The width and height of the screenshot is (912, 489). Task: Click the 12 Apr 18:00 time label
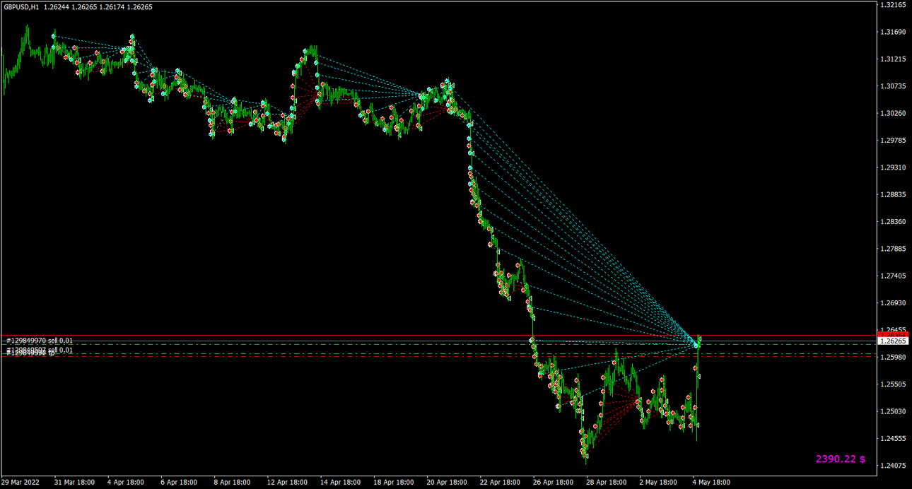(287, 483)
